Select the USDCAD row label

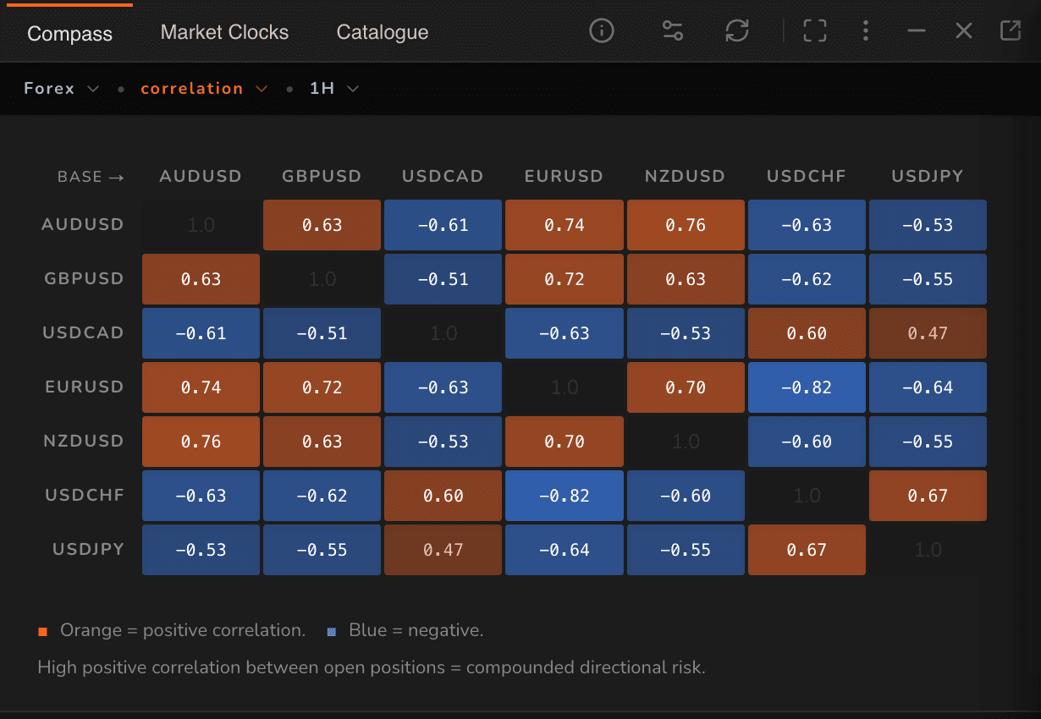[x=83, y=332]
